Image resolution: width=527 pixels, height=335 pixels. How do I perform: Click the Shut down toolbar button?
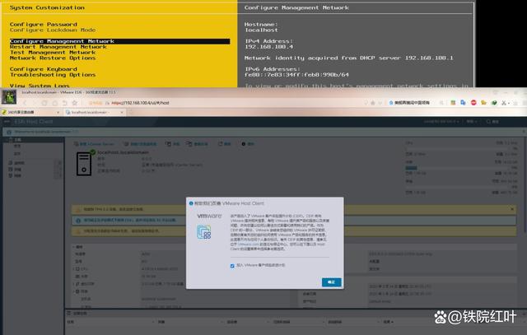point(173,144)
